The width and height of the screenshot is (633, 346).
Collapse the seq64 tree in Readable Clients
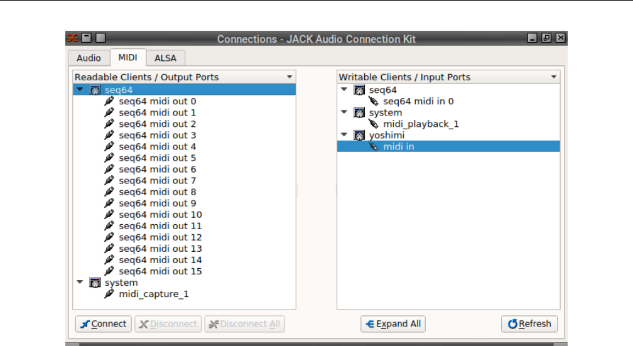point(79,90)
